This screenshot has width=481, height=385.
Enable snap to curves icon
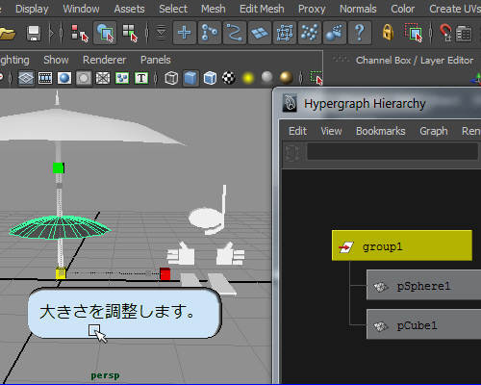coord(210,33)
